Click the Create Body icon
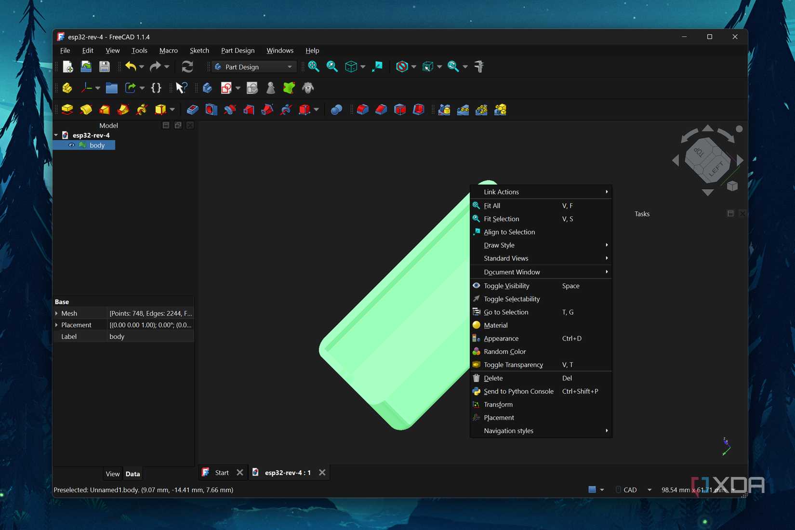Image resolution: width=795 pixels, height=530 pixels. click(x=207, y=88)
